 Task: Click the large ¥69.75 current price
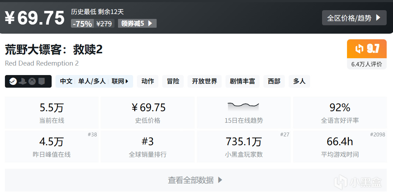(x=34, y=18)
